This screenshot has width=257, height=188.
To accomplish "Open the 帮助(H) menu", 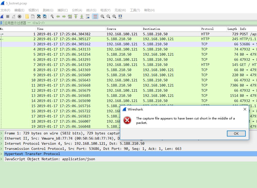I will (149, 10).
